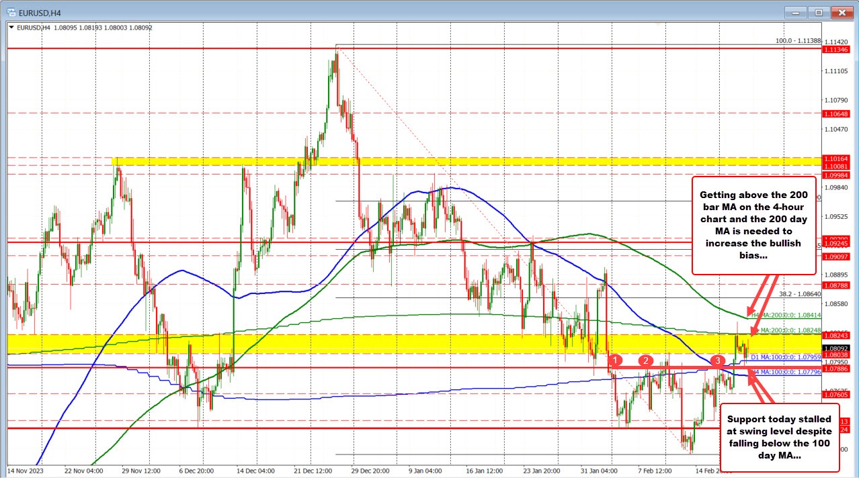Viewport: 859px width, 478px height.
Task: Click the 1.09840 price axis value
Action: pos(836,187)
